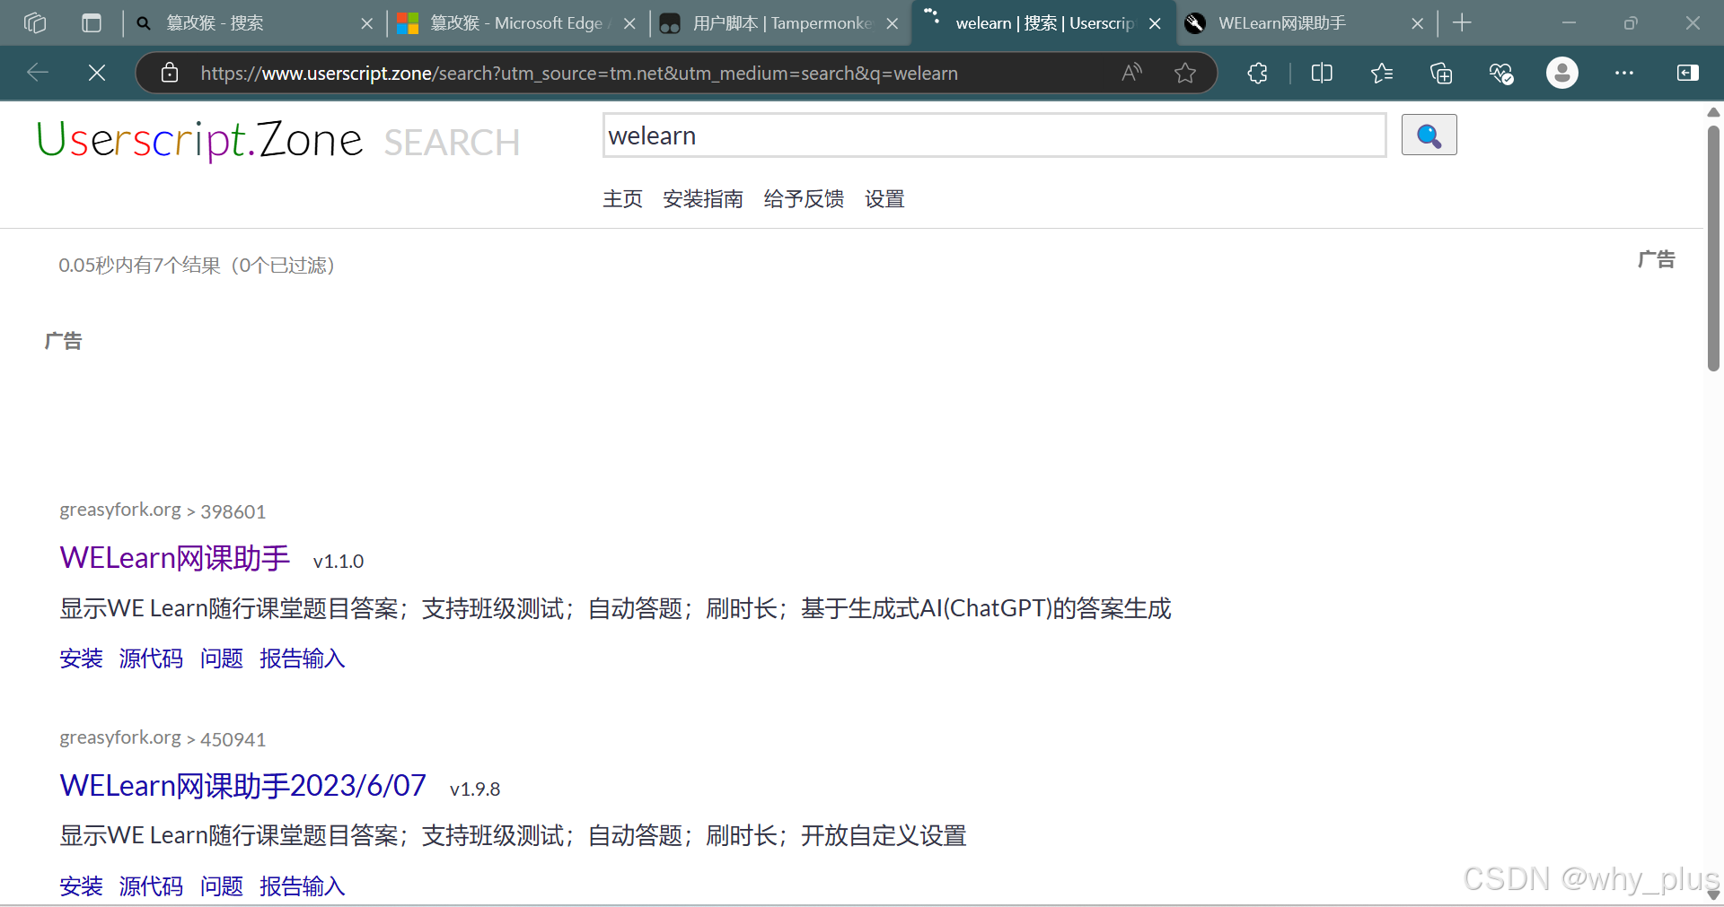Screen dimensions: 1724x907
Task: Open the Favorites list icon
Action: [1382, 73]
